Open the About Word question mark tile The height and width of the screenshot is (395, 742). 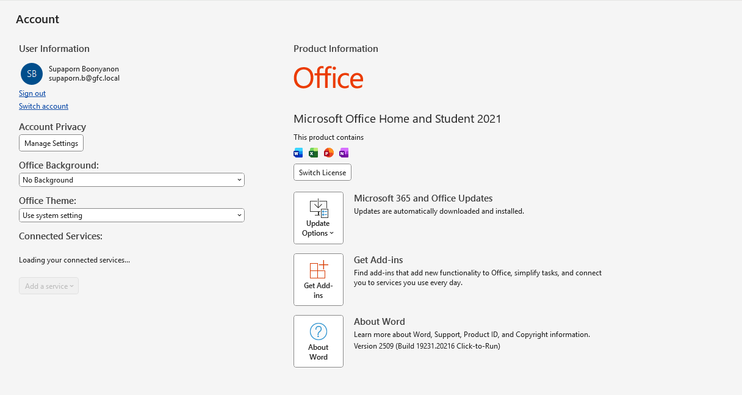click(x=318, y=341)
